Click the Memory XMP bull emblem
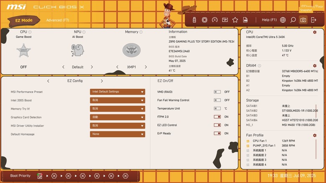 (131, 50)
